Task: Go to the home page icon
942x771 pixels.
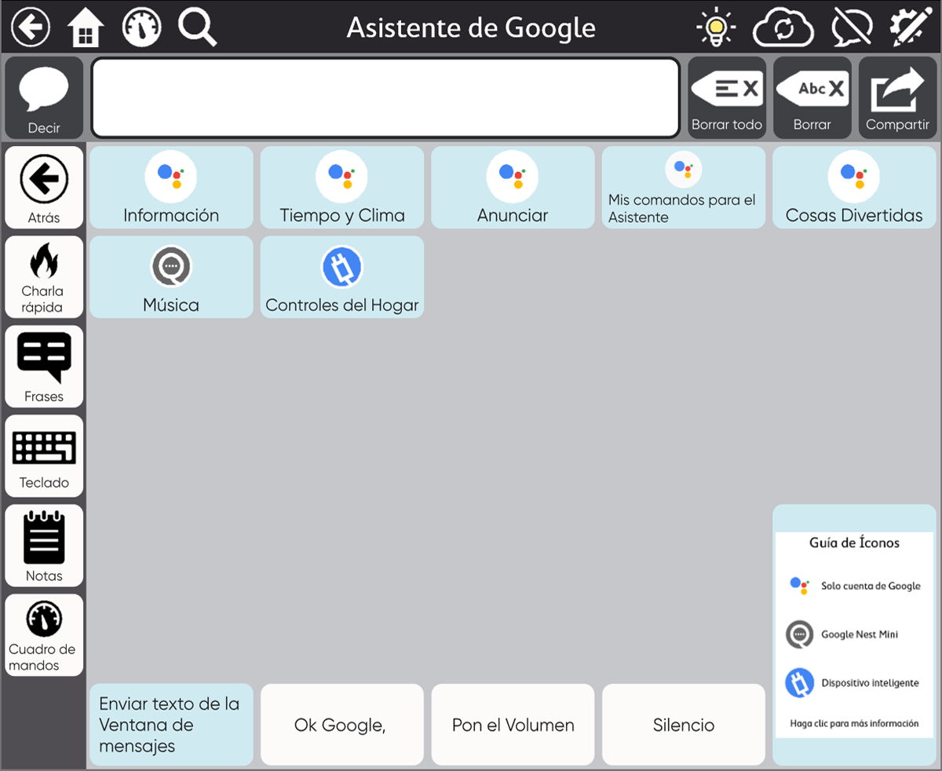Action: coord(86,28)
